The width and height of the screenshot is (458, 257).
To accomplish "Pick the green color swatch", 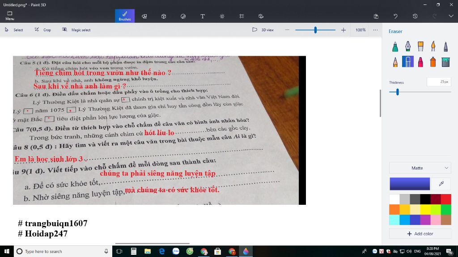I will coord(446,210).
